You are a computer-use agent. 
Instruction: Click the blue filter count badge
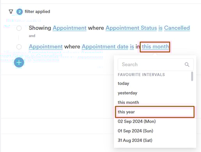tap(20, 12)
